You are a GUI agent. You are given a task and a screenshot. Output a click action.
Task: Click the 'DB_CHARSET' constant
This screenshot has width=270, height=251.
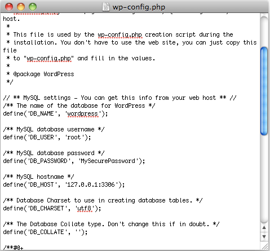pos(47,209)
